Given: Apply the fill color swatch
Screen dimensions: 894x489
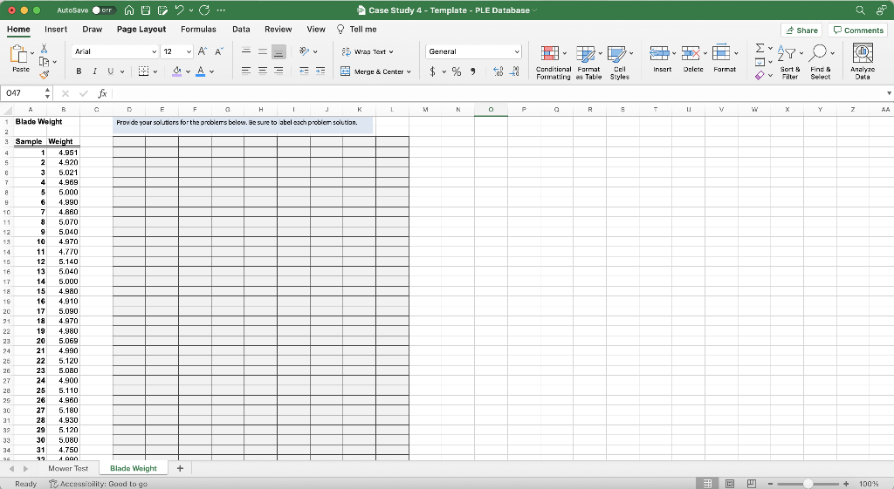Looking at the screenshot, I should [176, 71].
